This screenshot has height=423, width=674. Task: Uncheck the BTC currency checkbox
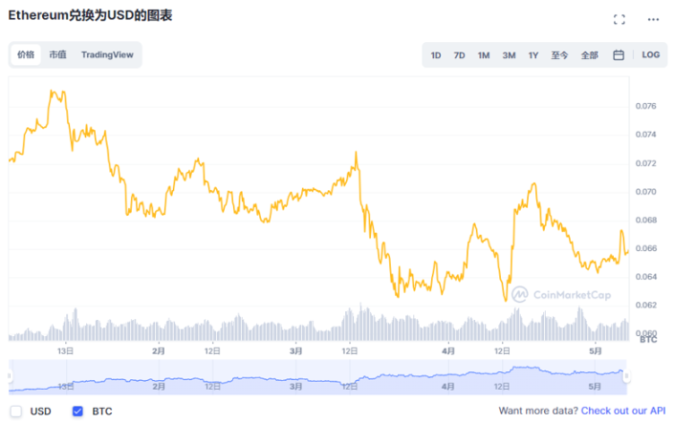(77, 412)
